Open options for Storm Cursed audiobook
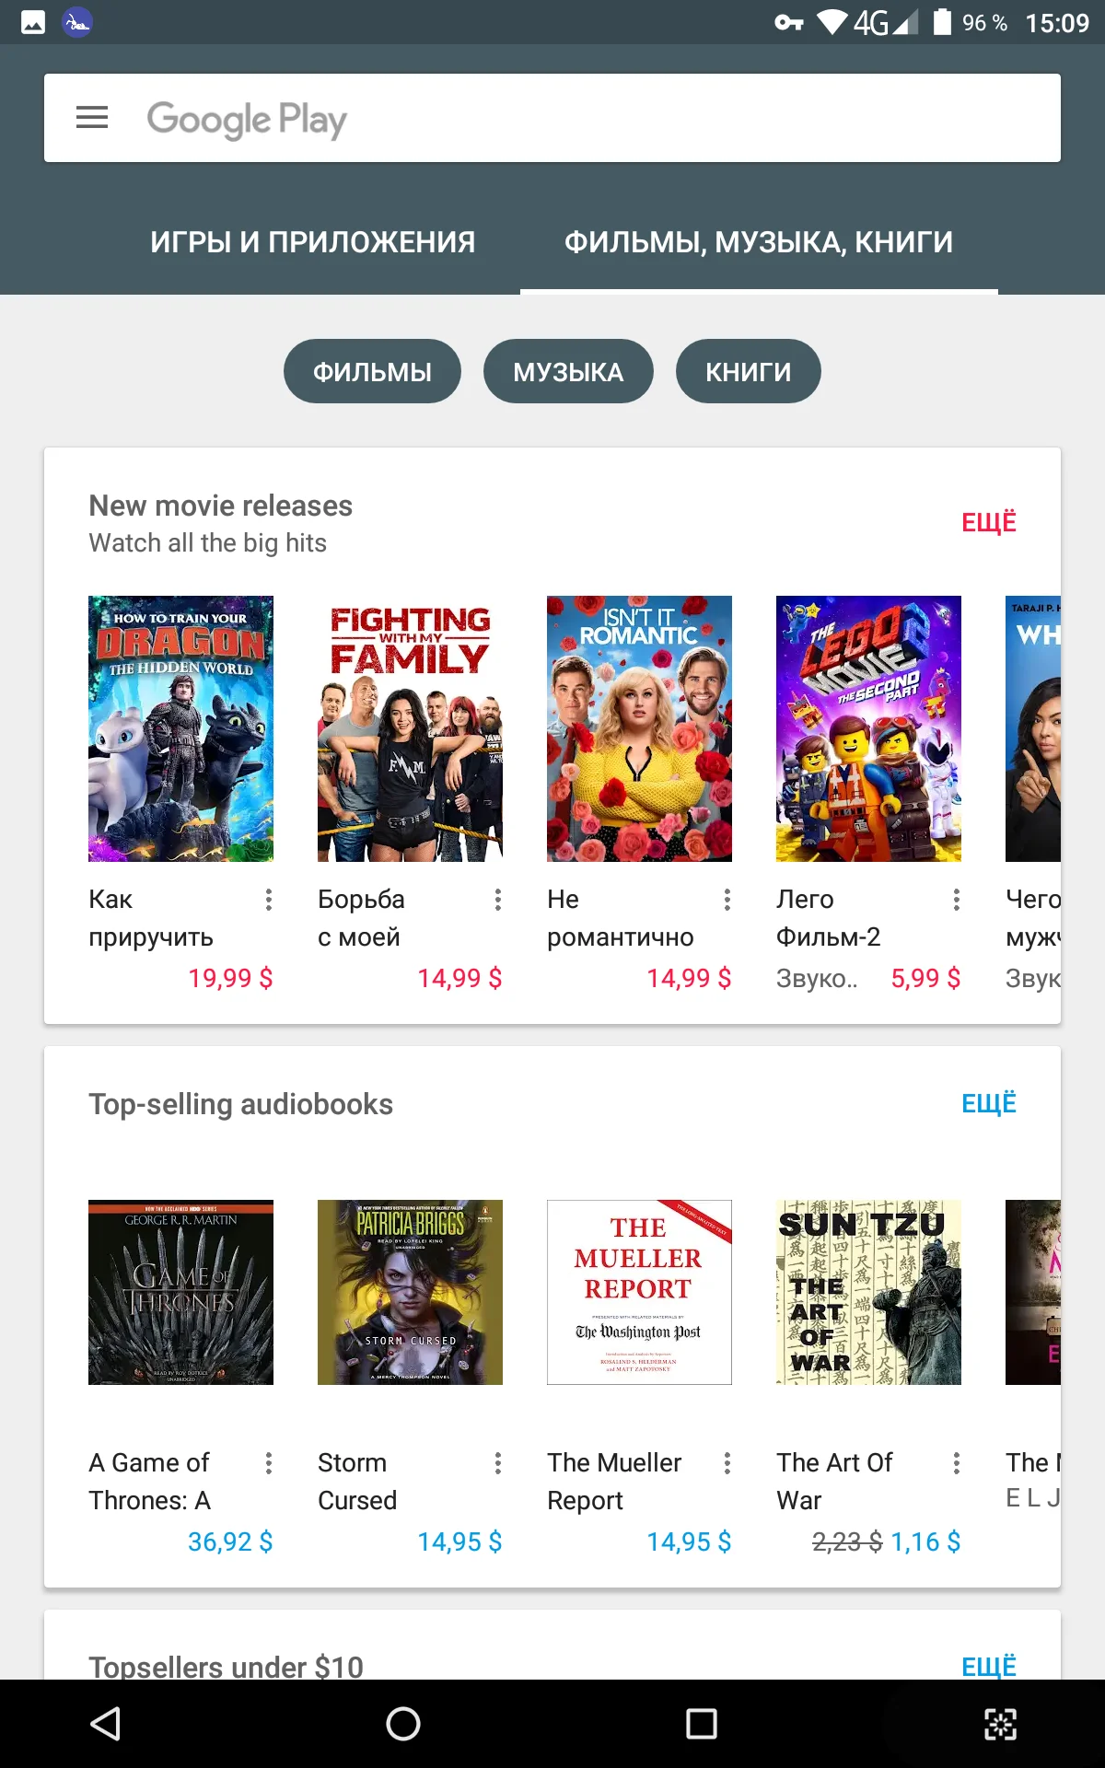Image resolution: width=1105 pixels, height=1768 pixels. (x=498, y=1463)
